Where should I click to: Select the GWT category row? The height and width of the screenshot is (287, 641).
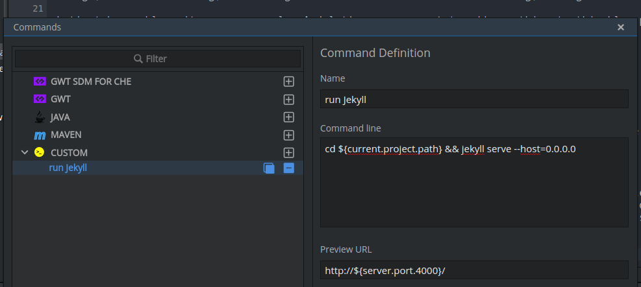tap(158, 99)
